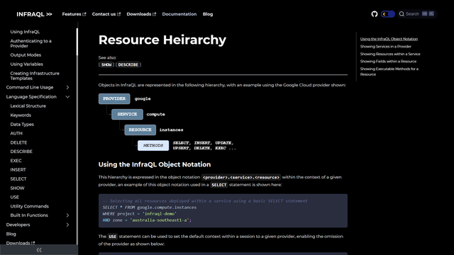The image size is (454, 255).
Task: Click the RESOURCE box in diagram
Action: pos(140,130)
